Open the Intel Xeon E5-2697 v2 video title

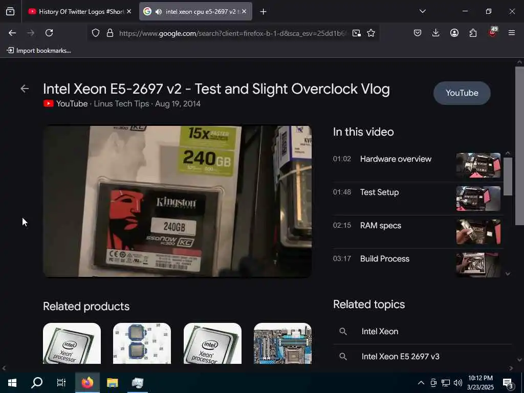(216, 89)
